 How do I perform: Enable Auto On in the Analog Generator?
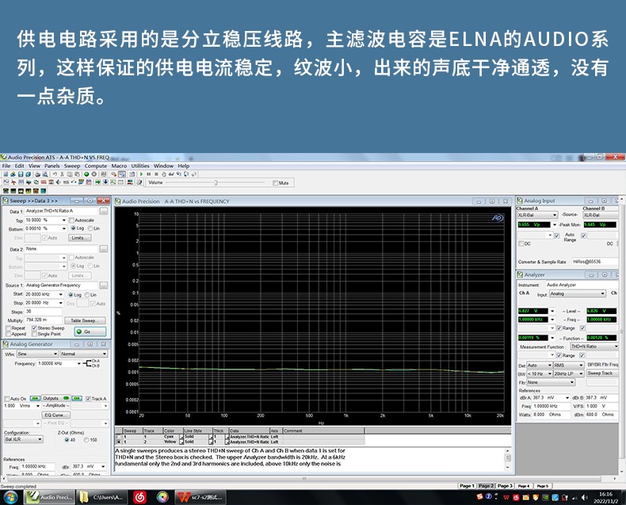click(7, 399)
